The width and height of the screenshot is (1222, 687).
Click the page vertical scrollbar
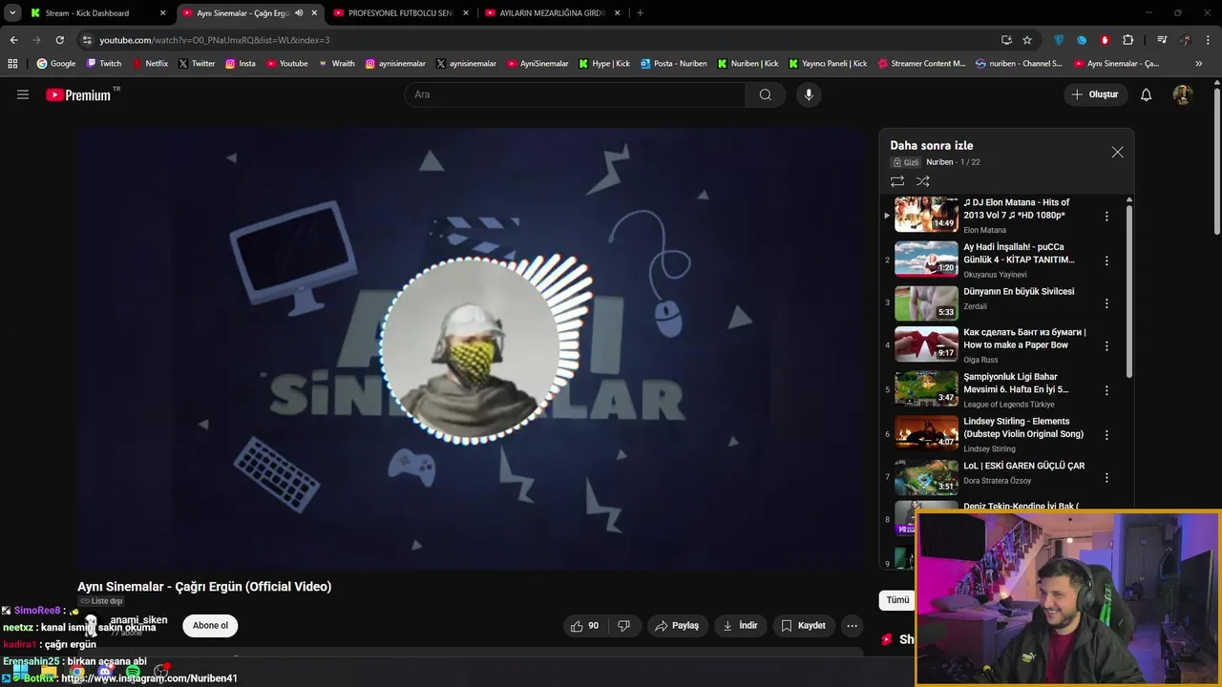point(1217,159)
